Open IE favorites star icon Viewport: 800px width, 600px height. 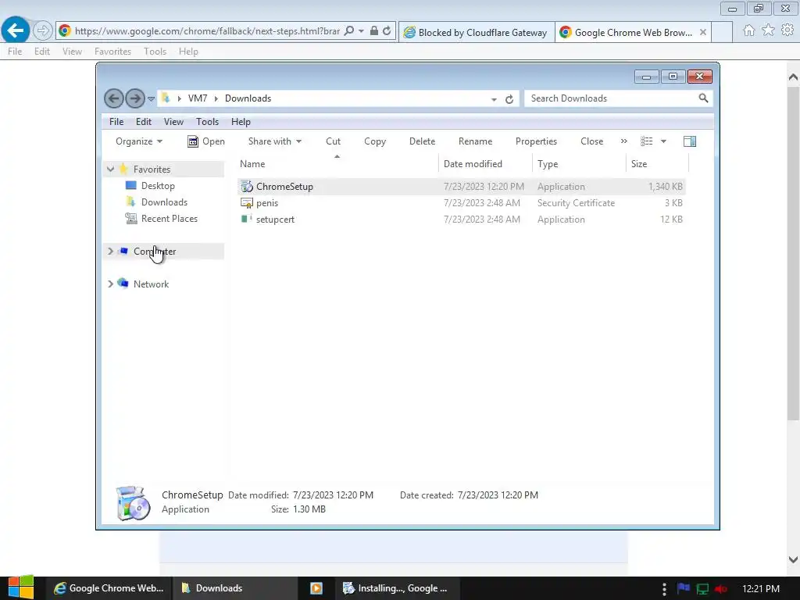[x=769, y=30]
